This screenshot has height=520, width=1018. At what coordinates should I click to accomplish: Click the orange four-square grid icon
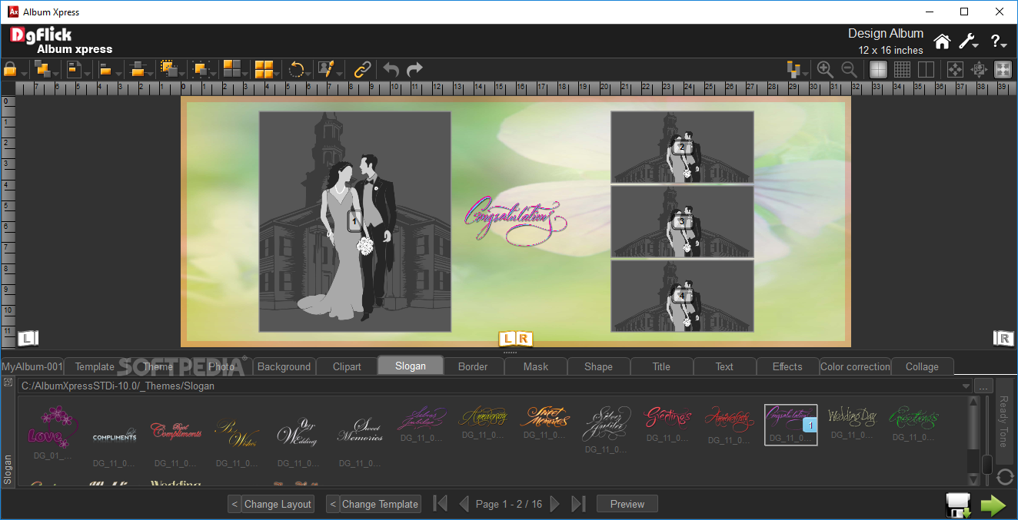(x=264, y=69)
